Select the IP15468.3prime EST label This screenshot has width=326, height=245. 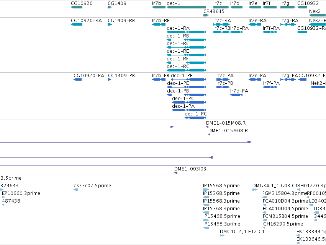(222, 224)
